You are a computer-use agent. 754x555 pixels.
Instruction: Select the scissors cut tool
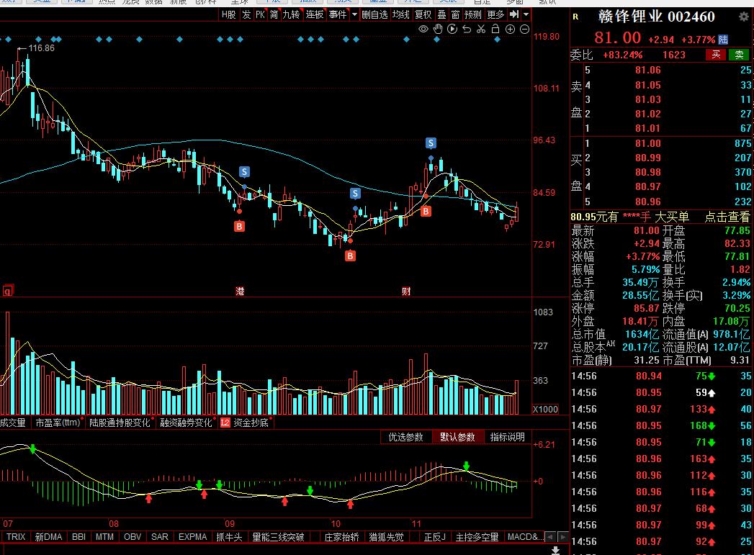[481, 29]
